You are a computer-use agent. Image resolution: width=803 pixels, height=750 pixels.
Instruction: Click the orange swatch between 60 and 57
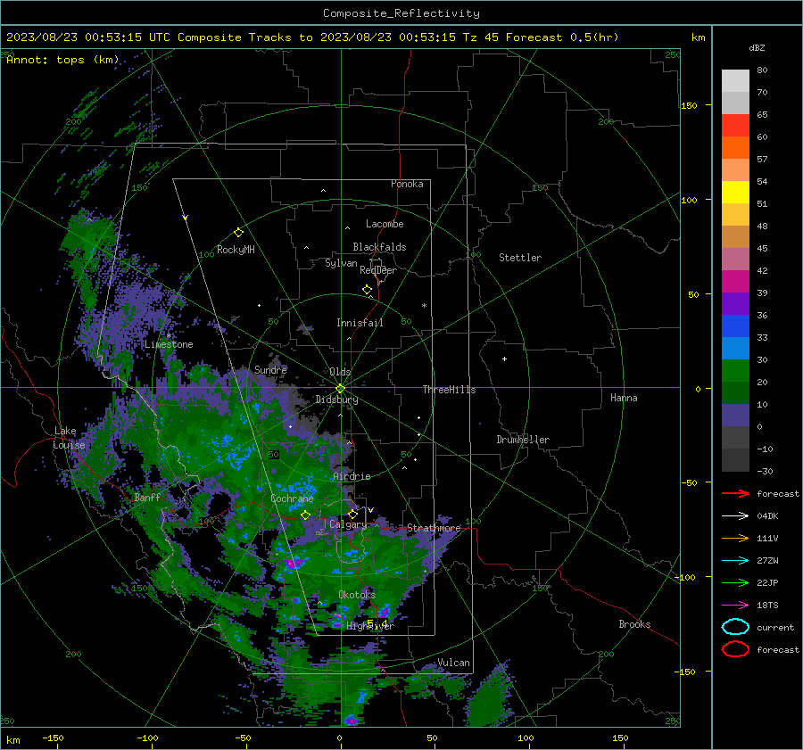coord(735,148)
